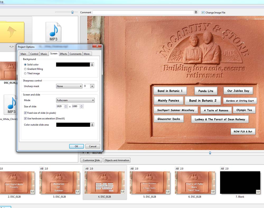Switch to the Effects tab
This screenshot has height=208, width=264.
point(63,54)
